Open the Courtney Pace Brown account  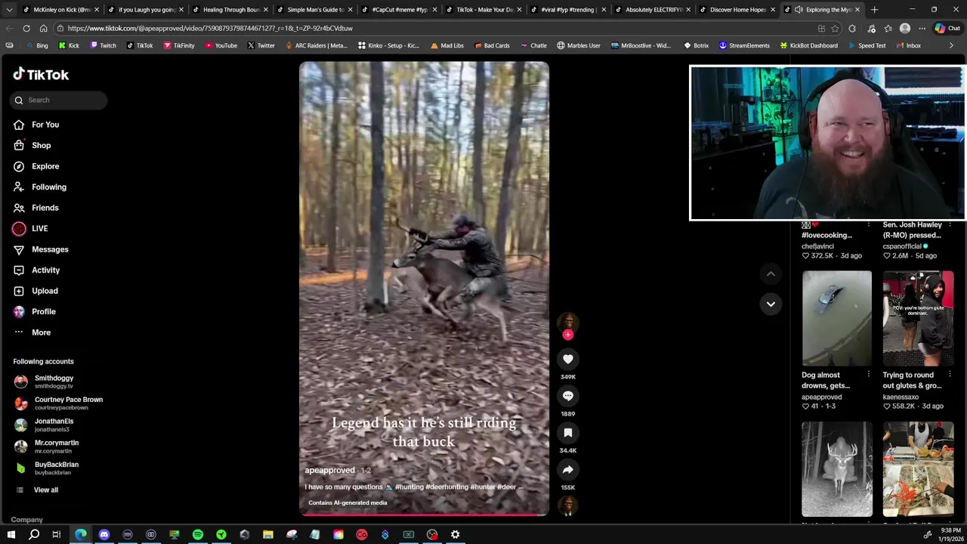(58, 403)
